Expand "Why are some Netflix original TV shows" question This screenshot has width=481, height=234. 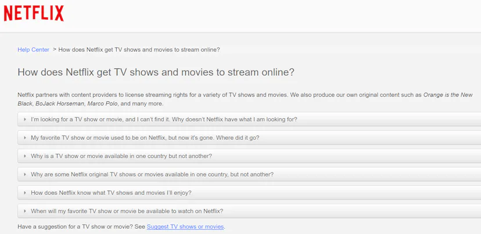click(x=249, y=174)
